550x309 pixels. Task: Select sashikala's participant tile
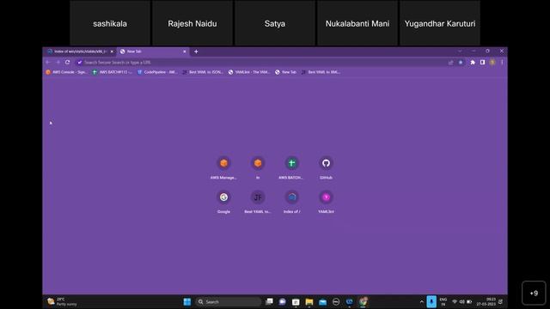pos(110,23)
